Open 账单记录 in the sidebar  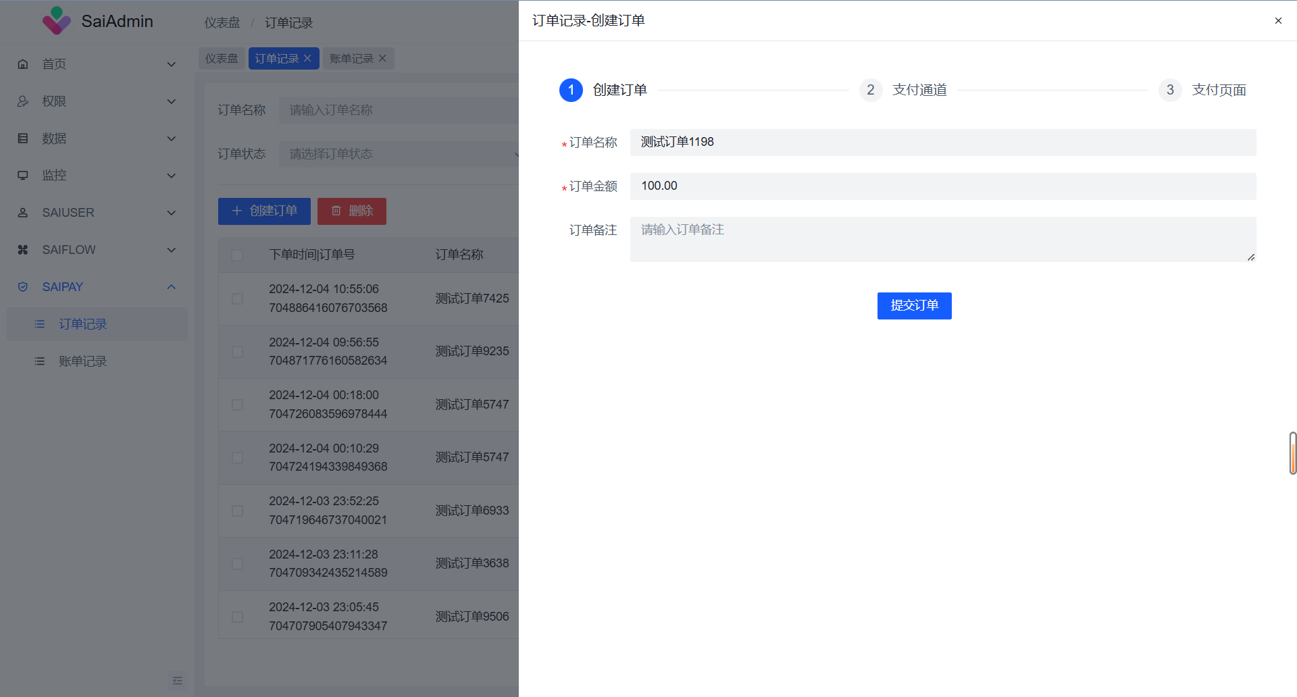tap(82, 361)
